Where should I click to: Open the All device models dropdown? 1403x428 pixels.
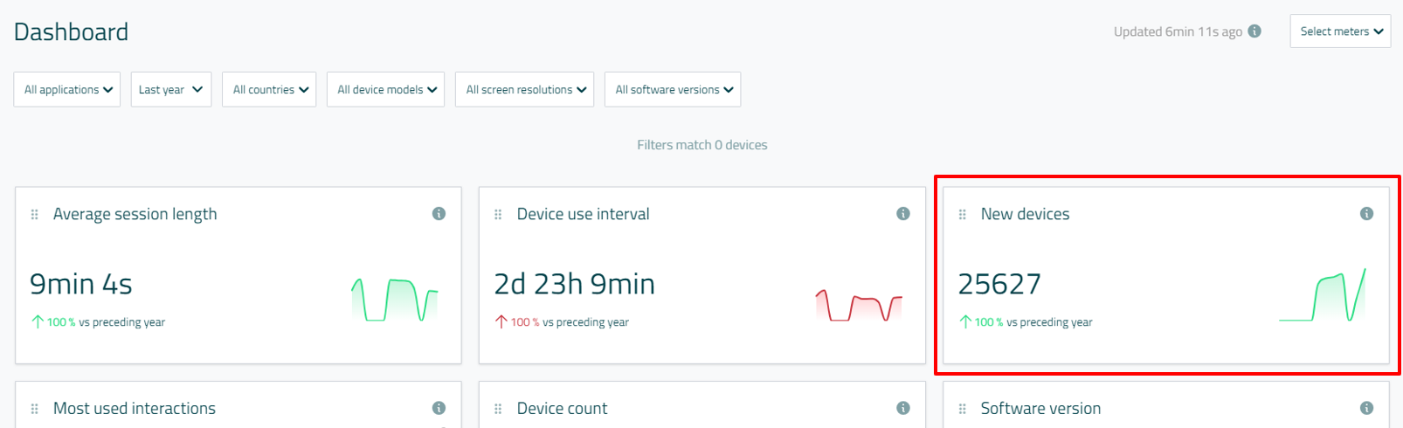coord(385,90)
